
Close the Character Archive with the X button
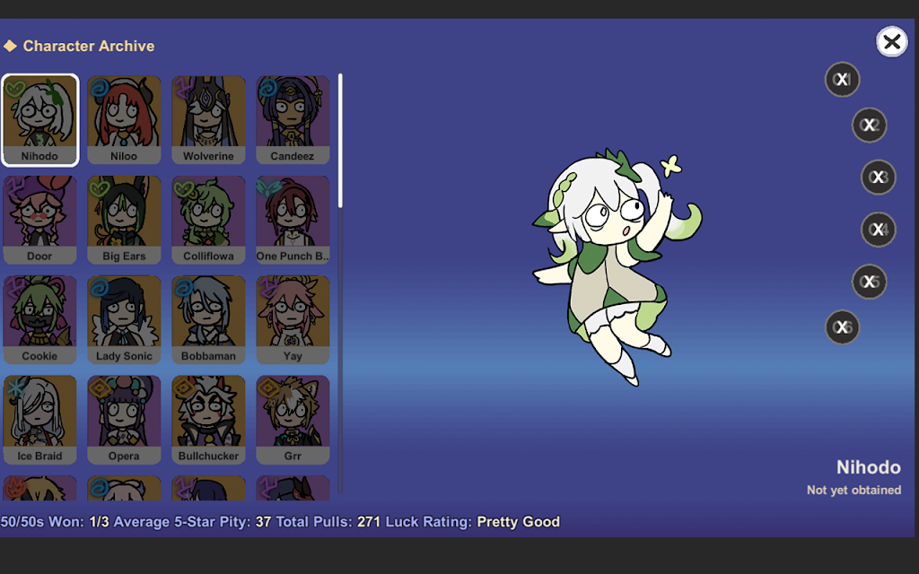891,41
